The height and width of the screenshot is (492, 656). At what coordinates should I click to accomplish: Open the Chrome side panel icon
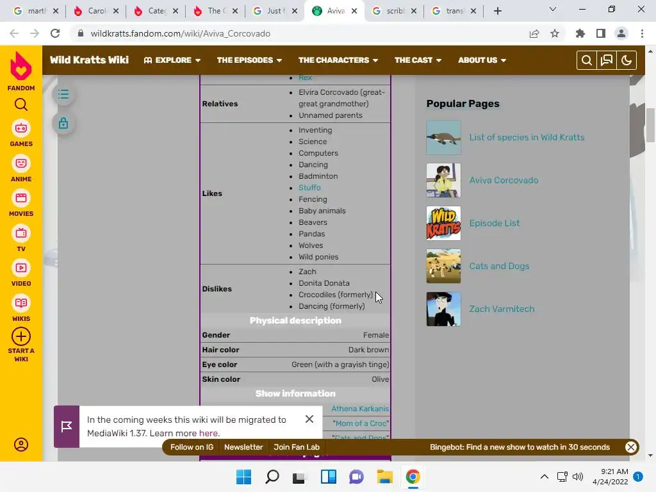pyautogui.click(x=601, y=33)
